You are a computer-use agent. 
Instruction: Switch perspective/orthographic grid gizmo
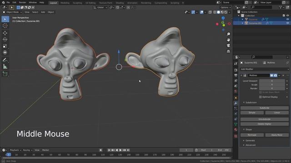point(228,51)
